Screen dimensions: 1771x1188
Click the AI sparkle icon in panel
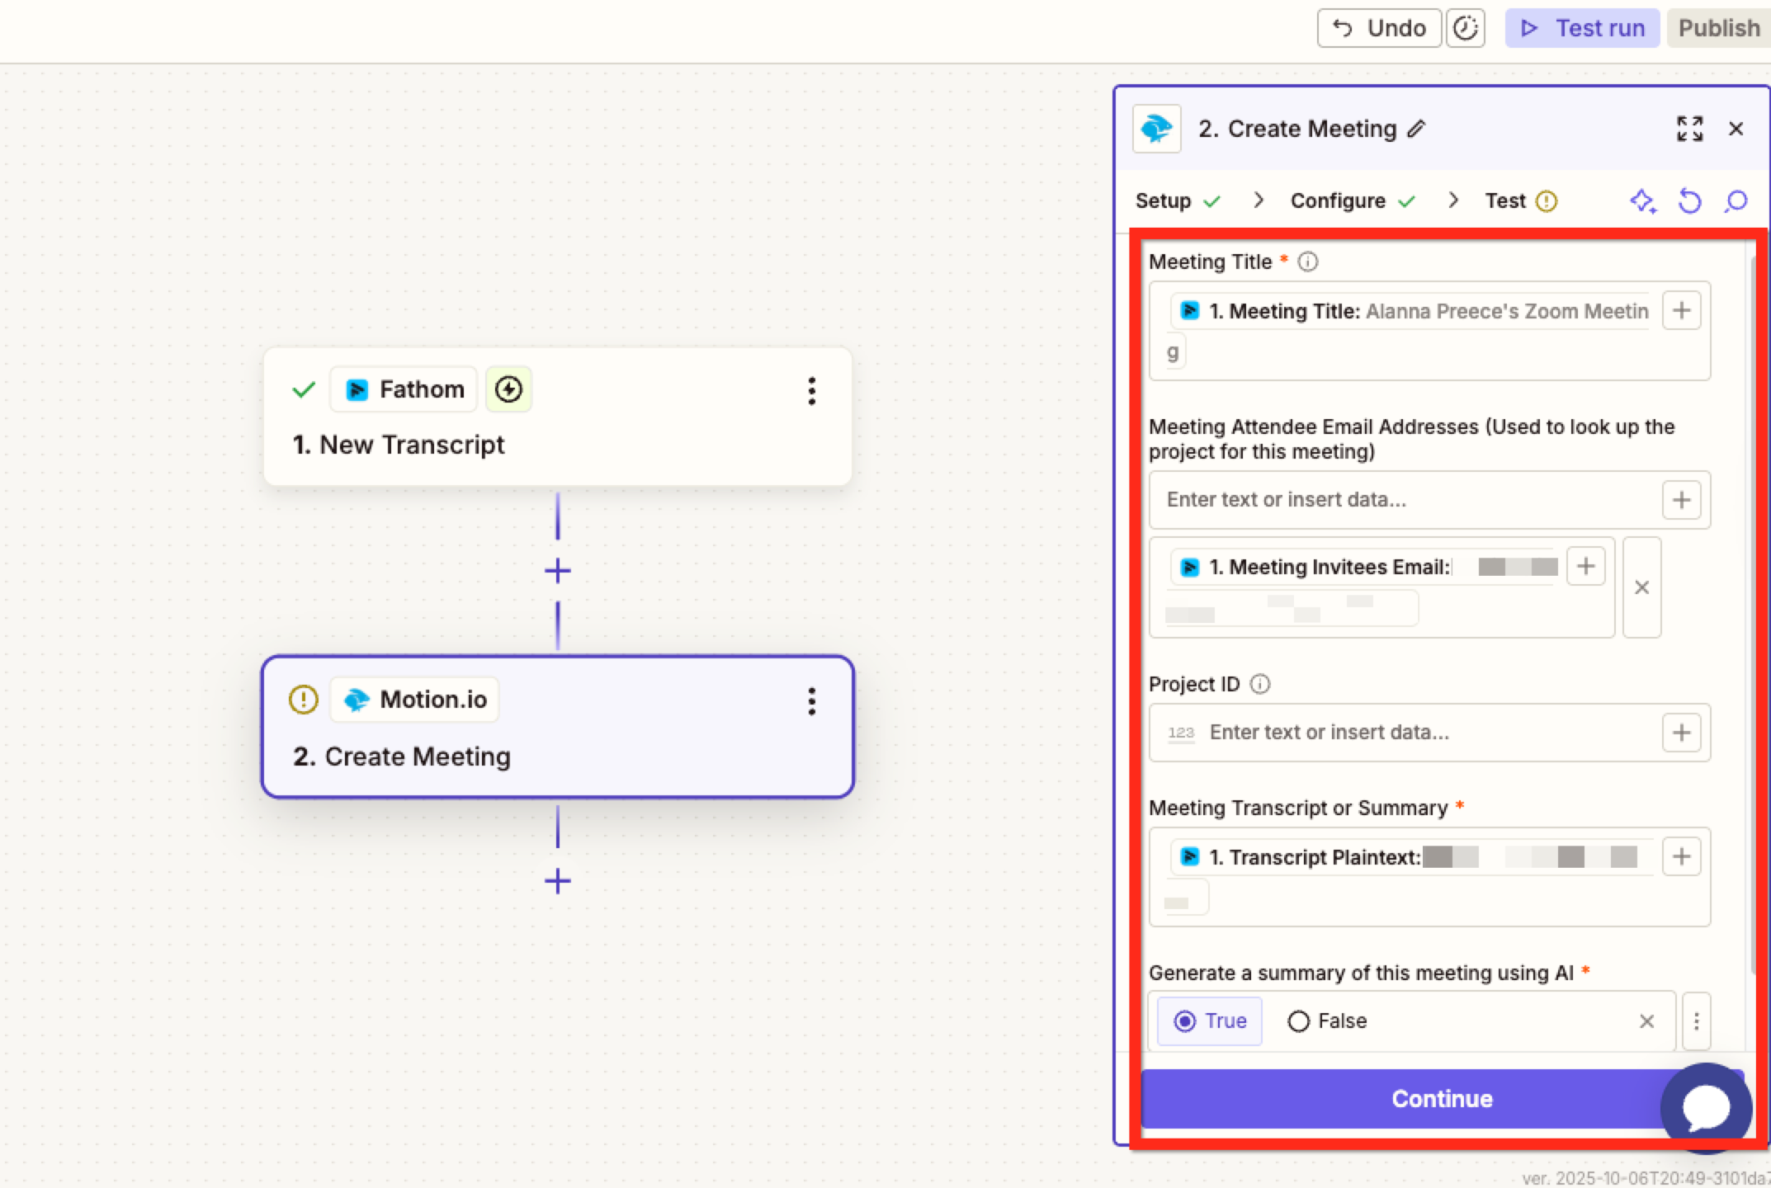click(1642, 201)
